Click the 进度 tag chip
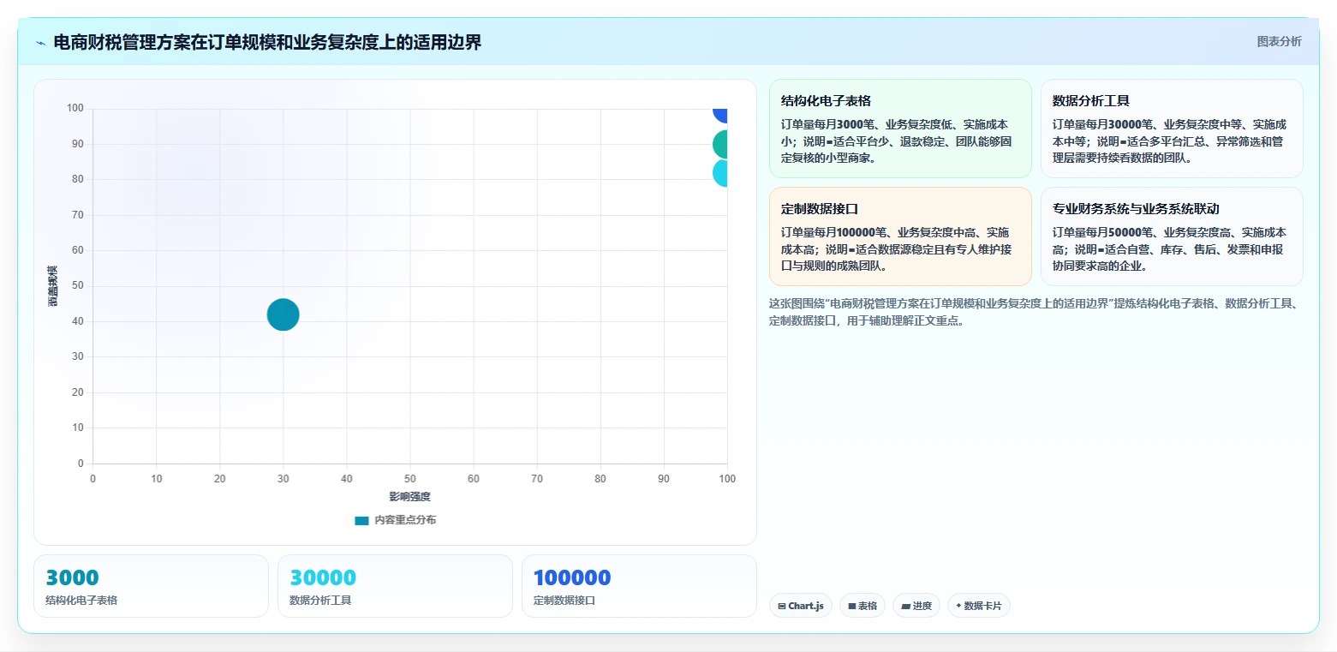 point(916,606)
